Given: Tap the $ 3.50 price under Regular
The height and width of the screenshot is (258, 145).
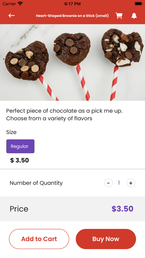Looking at the screenshot, I should (20, 160).
